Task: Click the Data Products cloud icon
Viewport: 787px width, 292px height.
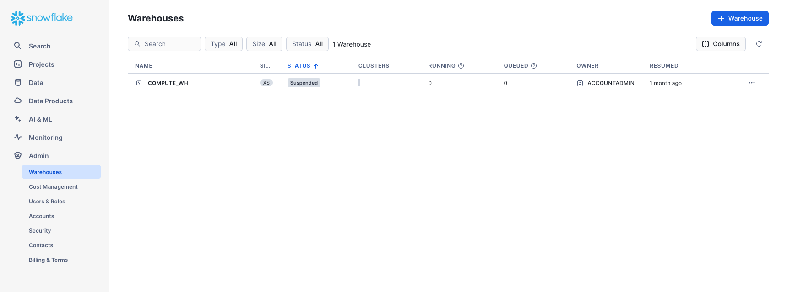Action: (18, 101)
